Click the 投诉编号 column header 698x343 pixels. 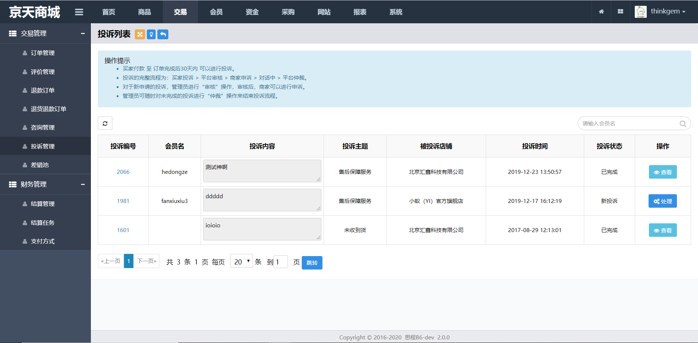pos(123,146)
